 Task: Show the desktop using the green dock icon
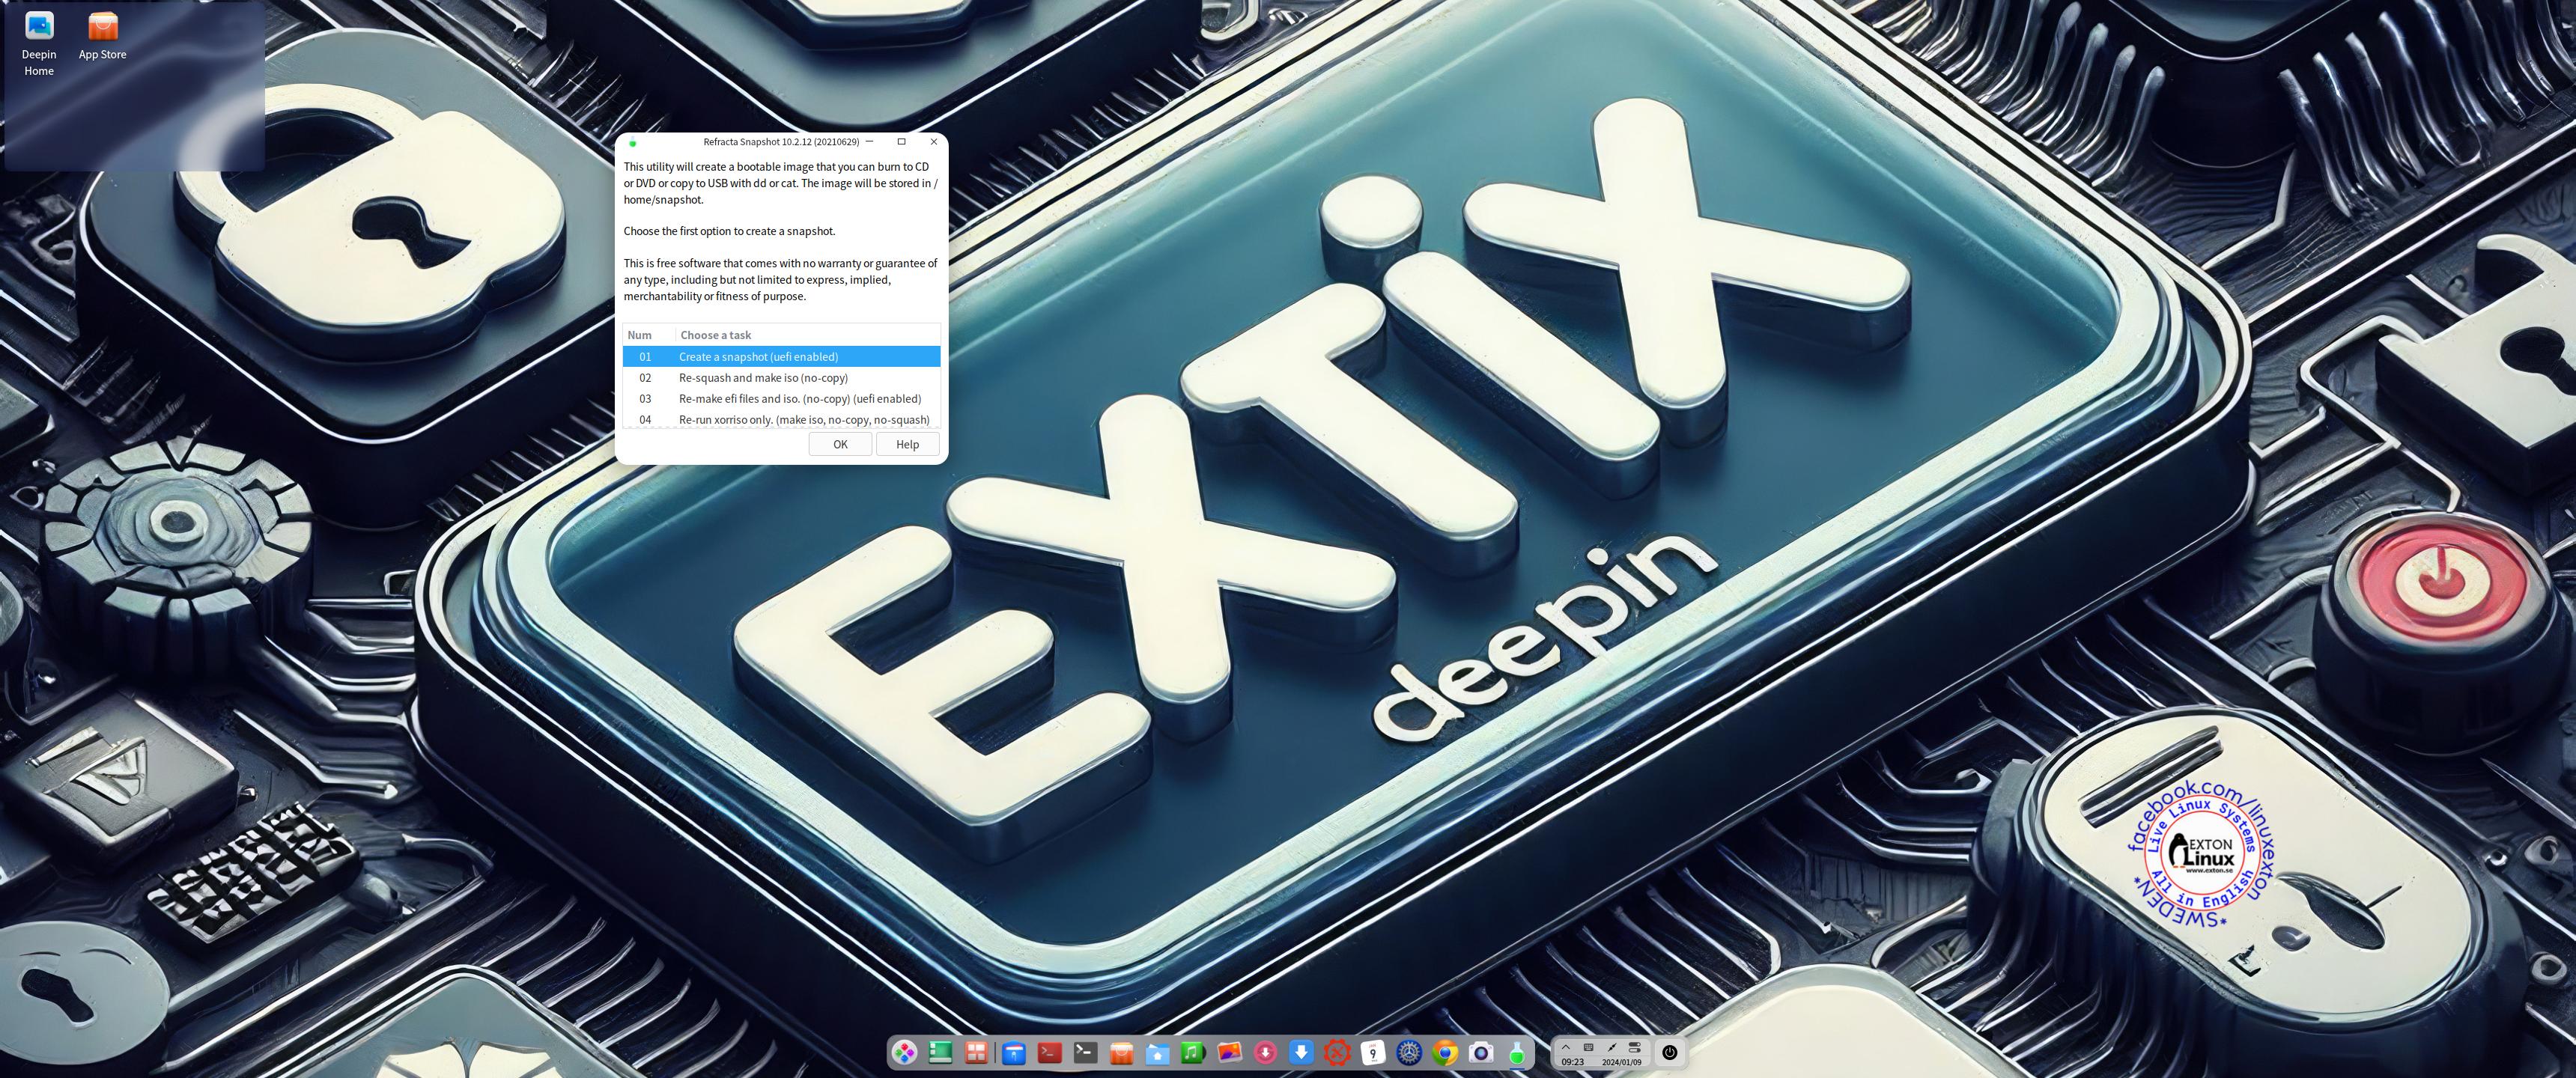(940, 1052)
